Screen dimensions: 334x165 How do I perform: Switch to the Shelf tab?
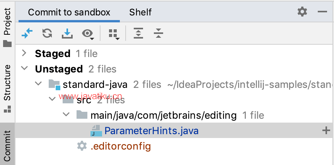[x=140, y=12]
